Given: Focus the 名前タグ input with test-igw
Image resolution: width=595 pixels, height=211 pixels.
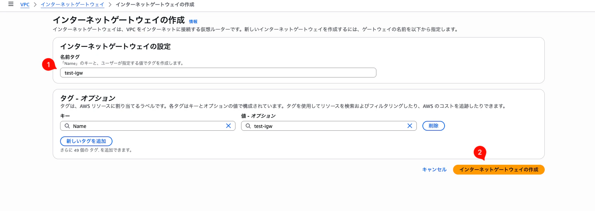Looking at the screenshot, I should tap(218, 73).
